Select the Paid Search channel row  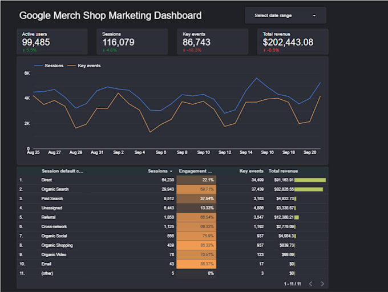tap(172, 198)
